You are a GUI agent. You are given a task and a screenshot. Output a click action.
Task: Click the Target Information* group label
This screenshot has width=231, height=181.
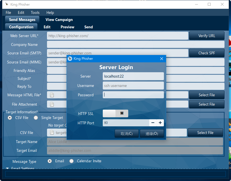(x=22, y=112)
